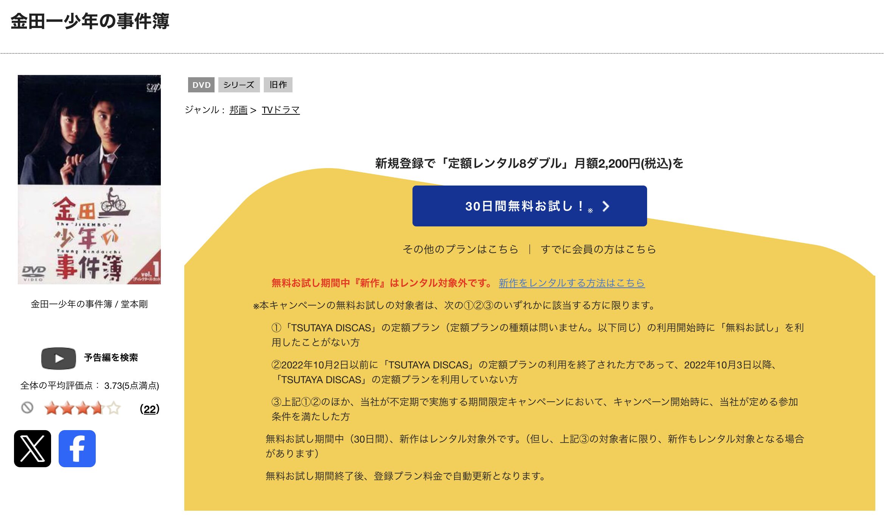Click the rating clear circle-slash icon

click(27, 408)
